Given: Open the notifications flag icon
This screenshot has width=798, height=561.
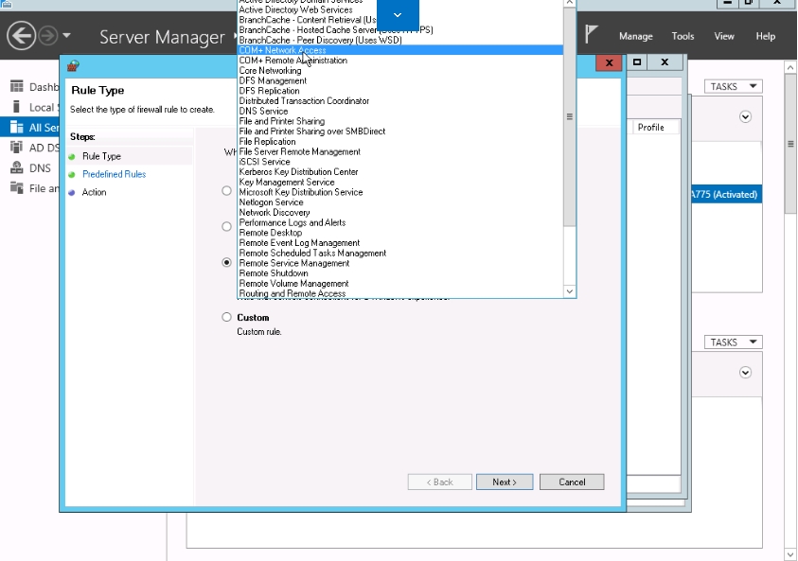Looking at the screenshot, I should 592,35.
